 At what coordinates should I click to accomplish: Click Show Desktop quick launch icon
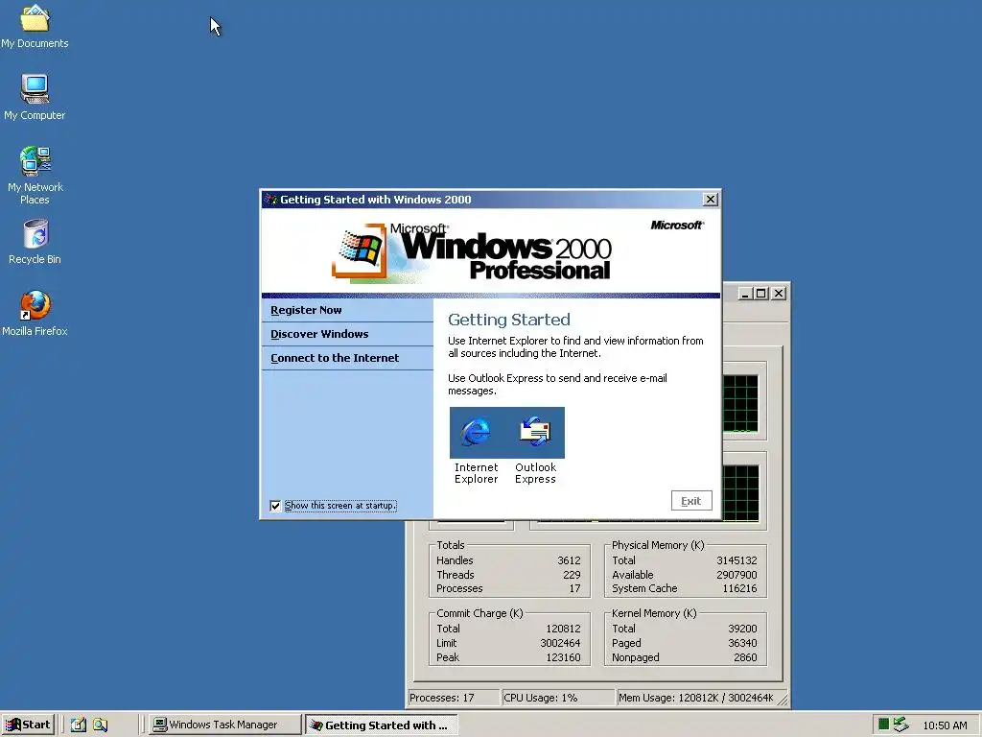(x=79, y=725)
